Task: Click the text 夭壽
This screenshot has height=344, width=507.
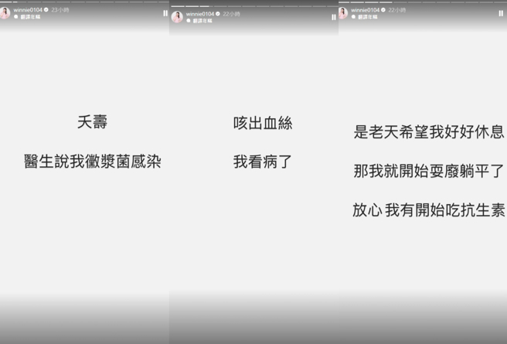Action: [92, 122]
